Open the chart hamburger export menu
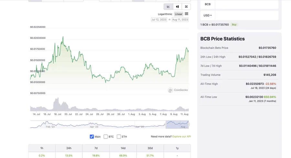Viewport: 291px width, 158px height. coord(187,14)
